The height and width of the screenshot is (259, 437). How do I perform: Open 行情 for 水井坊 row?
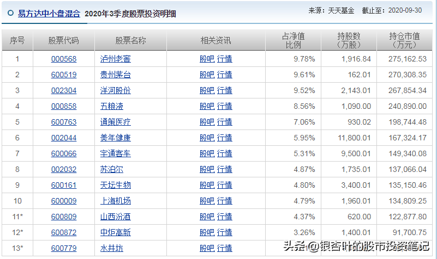click(x=224, y=248)
